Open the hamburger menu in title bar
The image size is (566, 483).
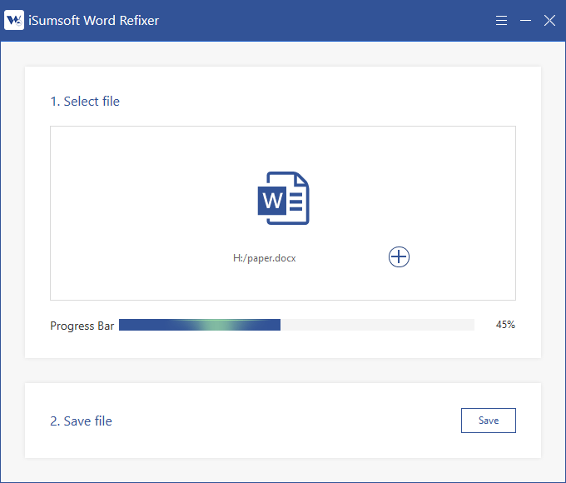pyautogui.click(x=501, y=20)
